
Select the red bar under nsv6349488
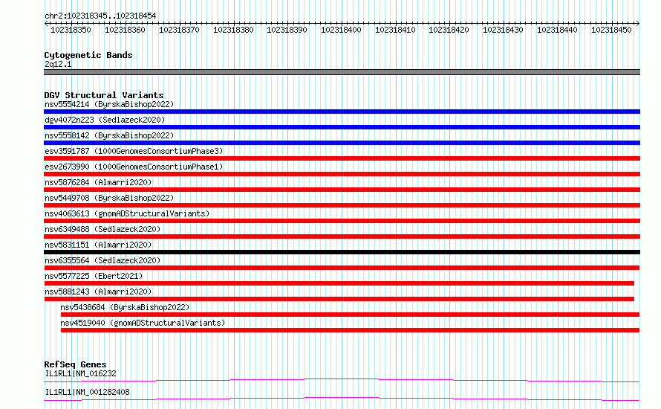click(342, 236)
